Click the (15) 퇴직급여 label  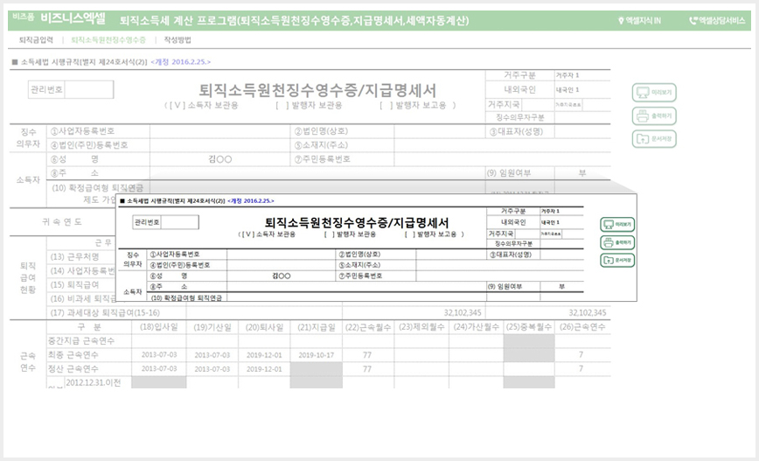(x=74, y=285)
